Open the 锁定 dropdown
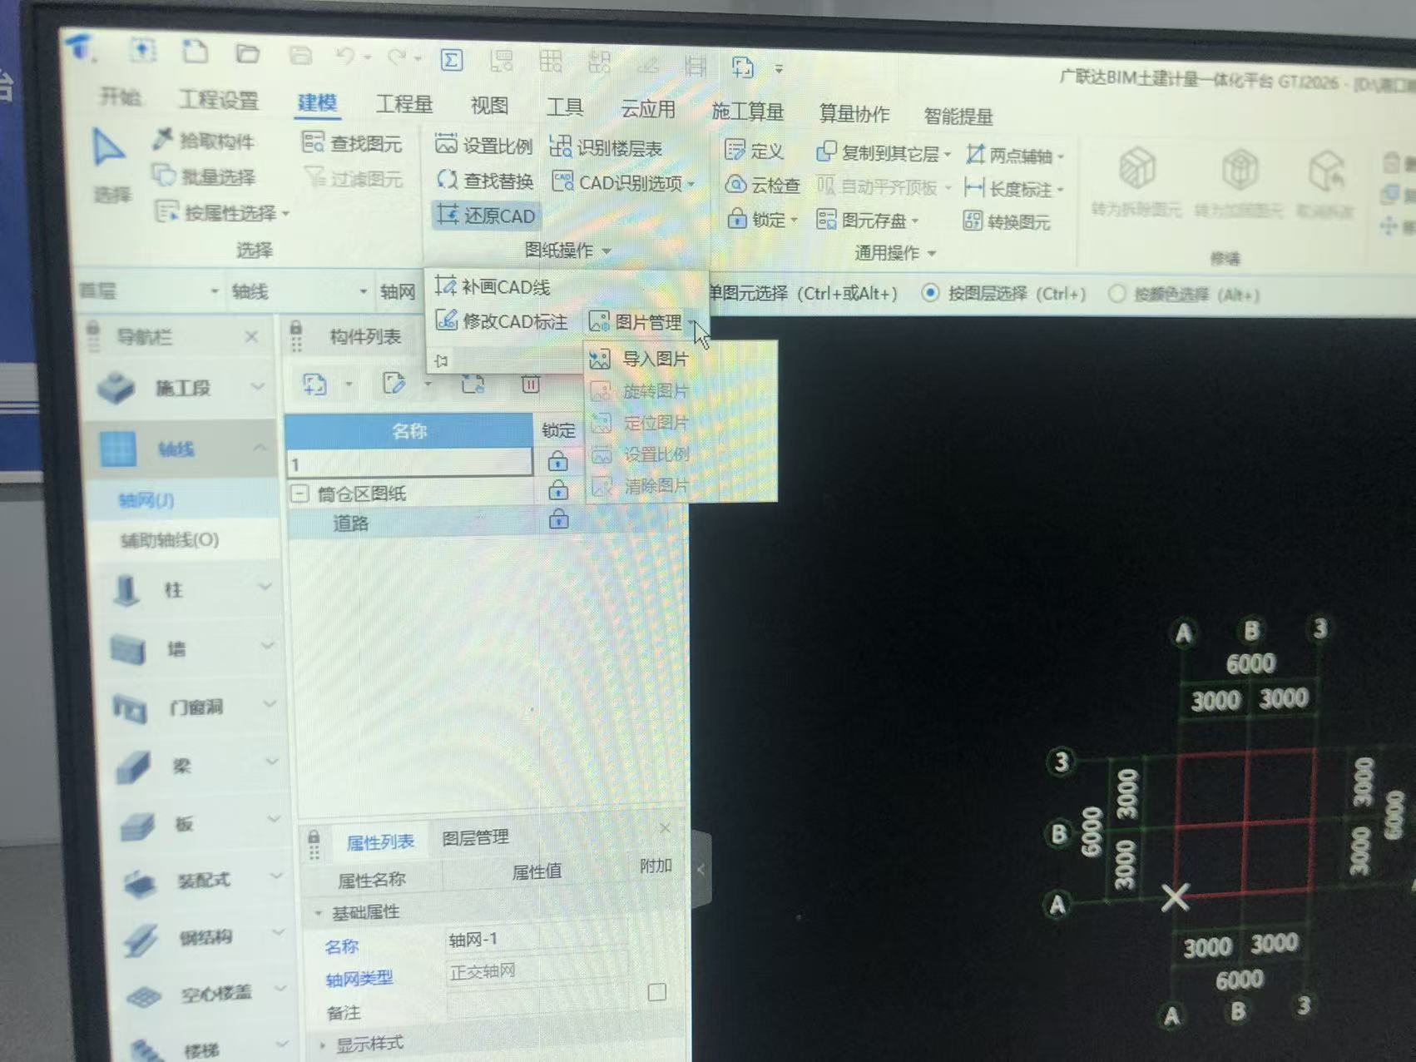This screenshot has width=1416, height=1062. 795,220
